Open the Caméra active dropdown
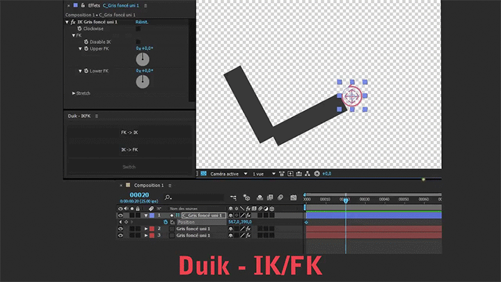The height and width of the screenshot is (282, 501). [228, 174]
